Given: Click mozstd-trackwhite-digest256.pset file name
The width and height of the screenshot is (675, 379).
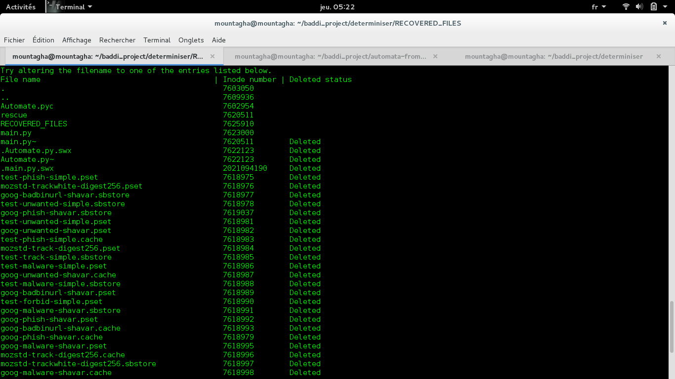Looking at the screenshot, I should pos(72,186).
